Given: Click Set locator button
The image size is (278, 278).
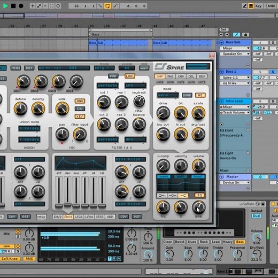Looking at the screenshot, I should click(223, 29).
